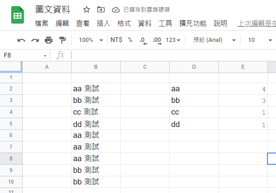Star the 圖文資料 document
The height and width of the screenshot is (193, 276).
click(86, 9)
